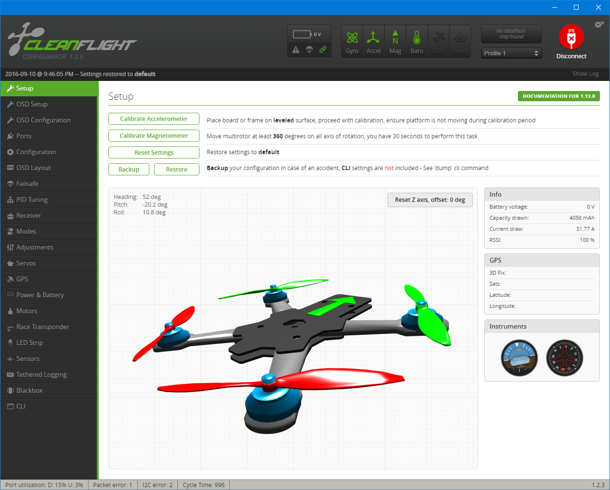Click the 'Battery voltage:' info row

pyautogui.click(x=542, y=207)
